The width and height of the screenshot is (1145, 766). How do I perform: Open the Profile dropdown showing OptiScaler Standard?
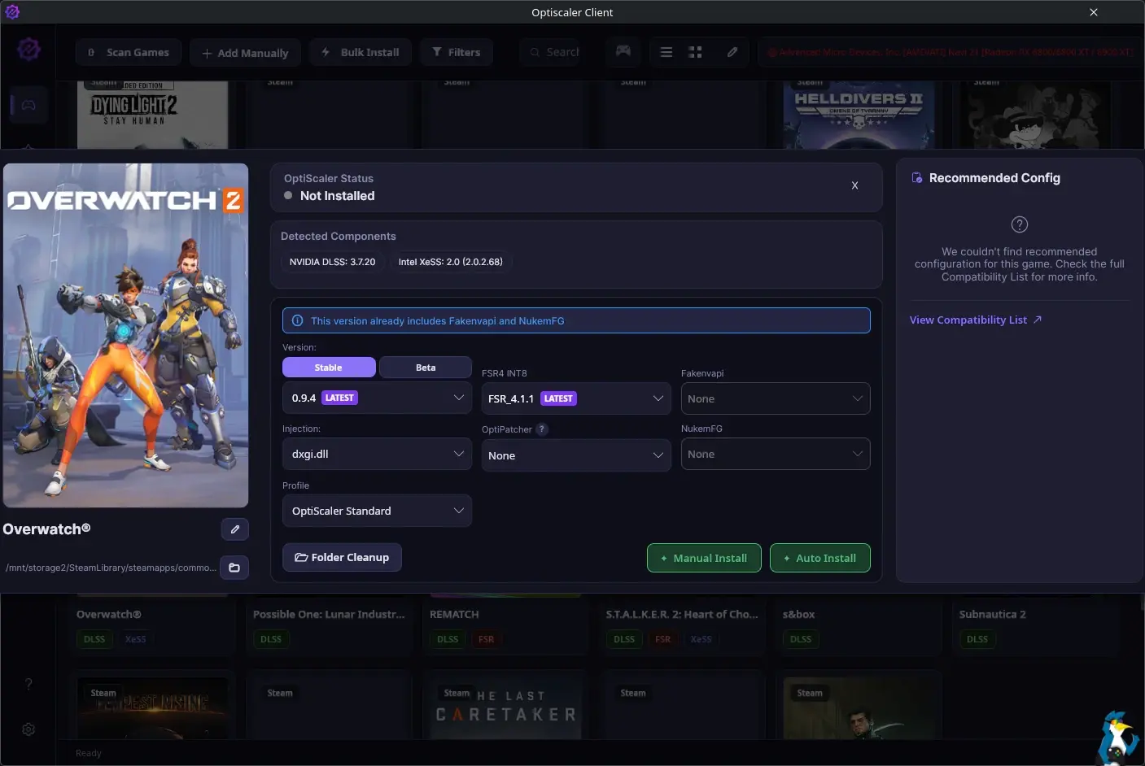pos(377,511)
